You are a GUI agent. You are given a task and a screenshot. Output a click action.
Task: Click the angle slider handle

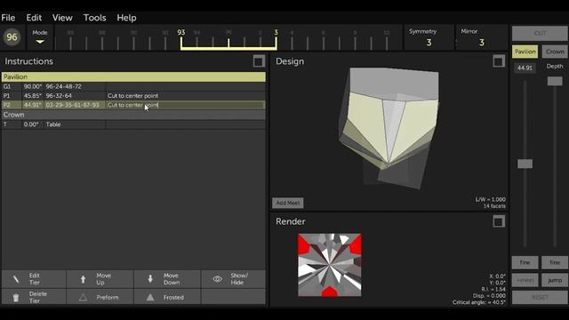tap(525, 164)
